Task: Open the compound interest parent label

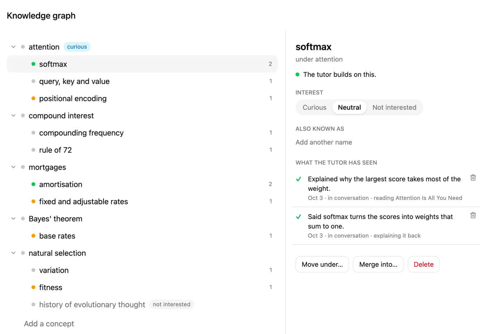Action: 61,116
